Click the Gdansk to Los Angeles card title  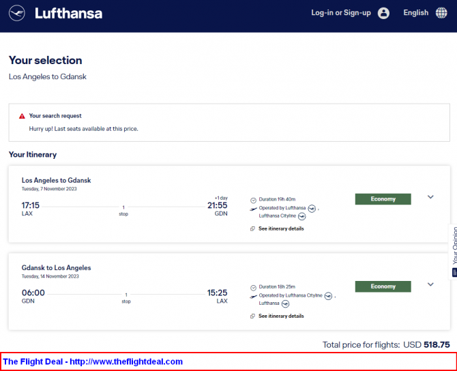coord(56,268)
